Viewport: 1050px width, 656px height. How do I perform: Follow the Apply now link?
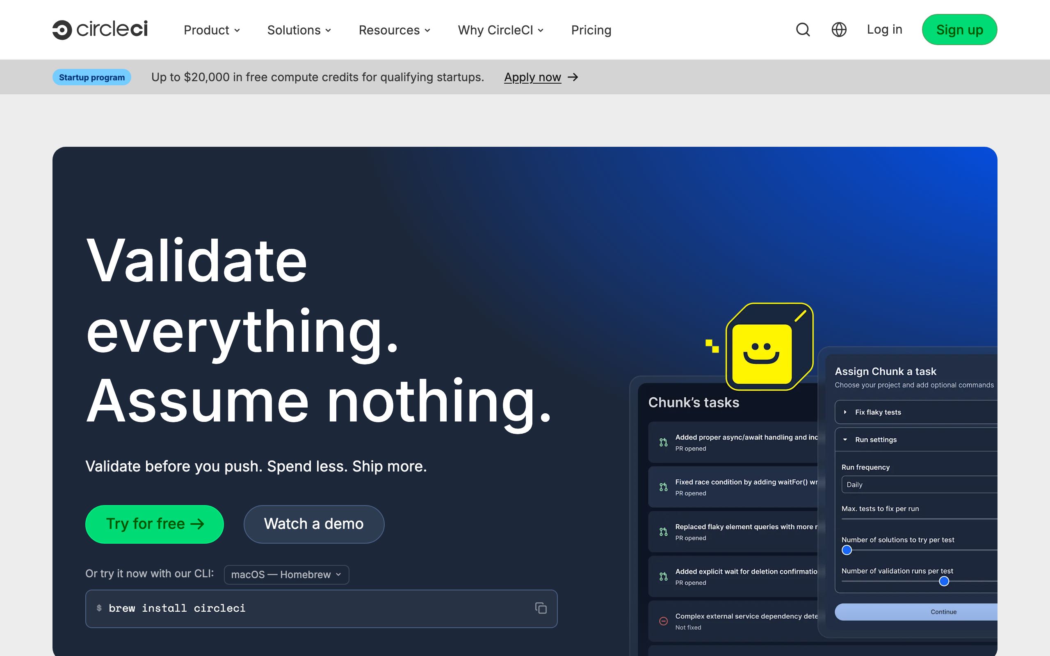pyautogui.click(x=532, y=77)
